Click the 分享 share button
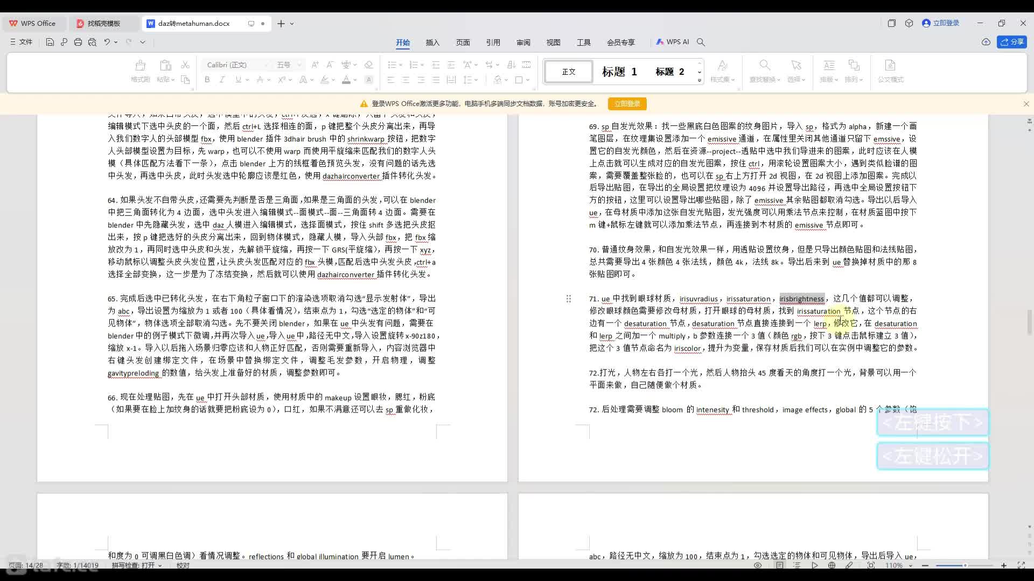1034x581 pixels. pyautogui.click(x=1012, y=42)
